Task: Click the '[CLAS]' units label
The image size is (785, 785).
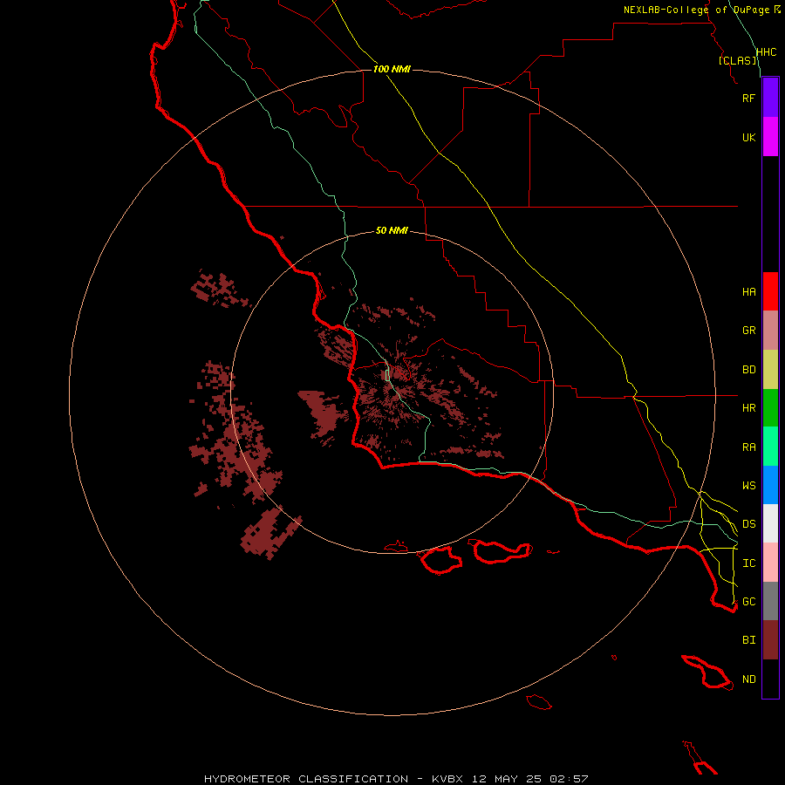Action: coord(737,60)
